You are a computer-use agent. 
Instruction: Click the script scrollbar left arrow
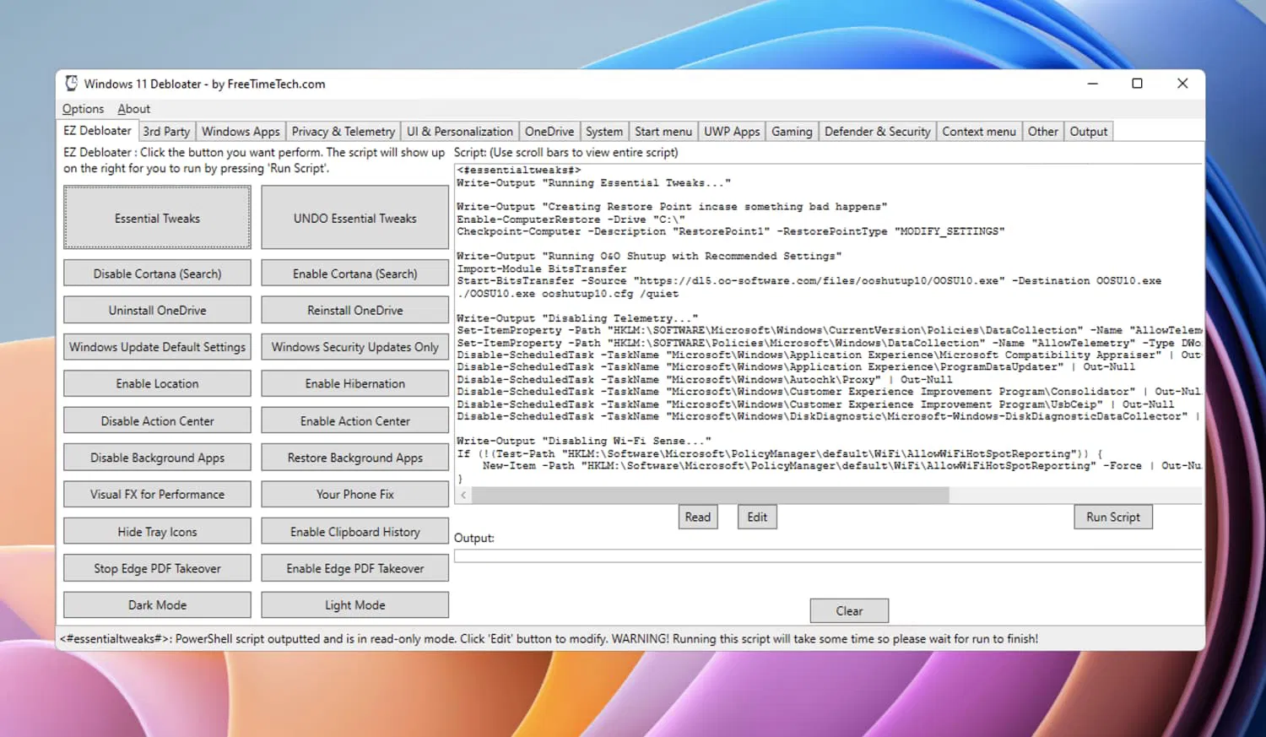463,496
